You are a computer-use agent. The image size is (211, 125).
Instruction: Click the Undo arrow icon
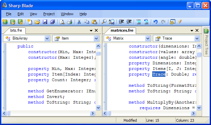point(156,22)
